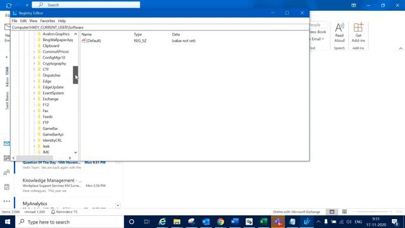Click the Outlook zoom slider

point(373,212)
